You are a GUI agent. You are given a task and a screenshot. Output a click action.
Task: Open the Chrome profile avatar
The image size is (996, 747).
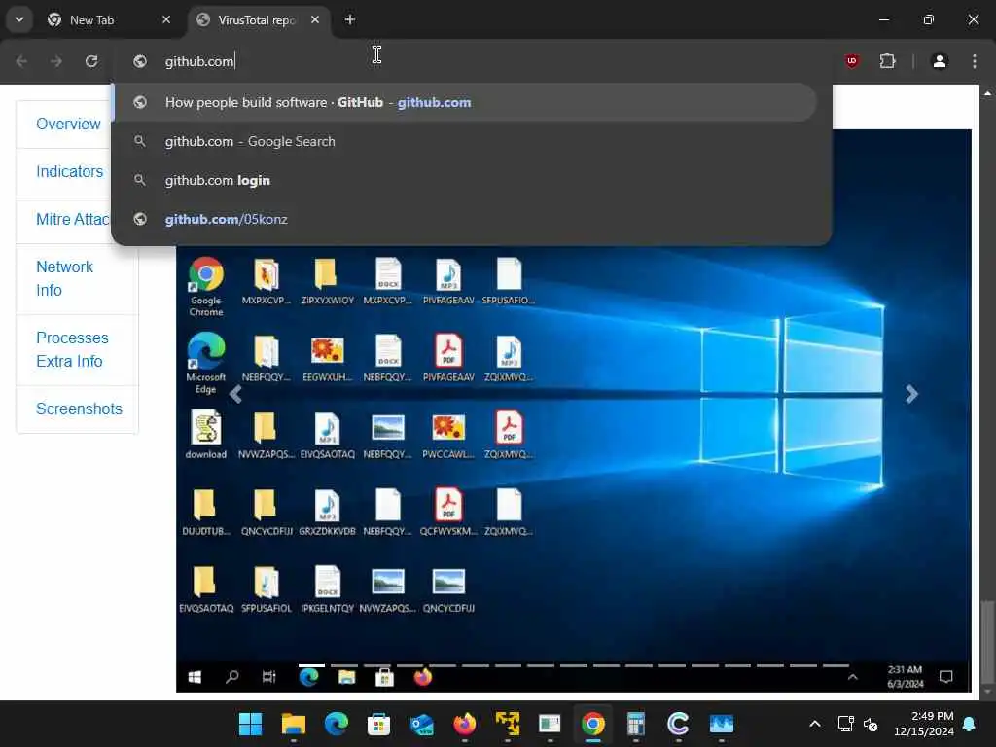pos(940,61)
